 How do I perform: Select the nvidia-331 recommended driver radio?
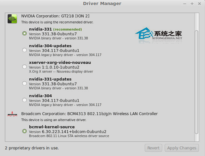[25, 33]
